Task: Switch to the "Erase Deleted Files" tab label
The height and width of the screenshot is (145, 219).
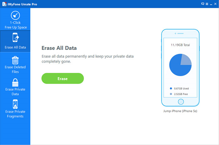Action: point(15,69)
